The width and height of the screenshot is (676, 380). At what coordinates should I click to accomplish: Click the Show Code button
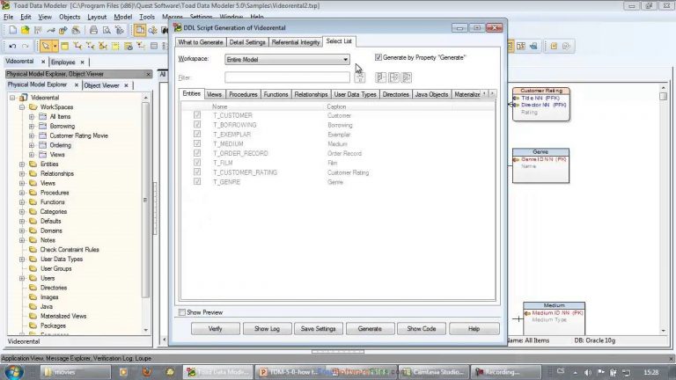pyautogui.click(x=422, y=329)
